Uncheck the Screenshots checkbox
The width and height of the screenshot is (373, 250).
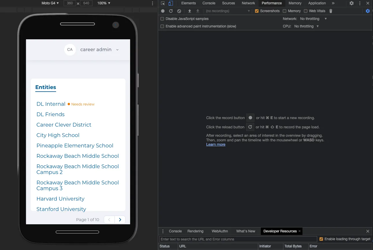257,11
